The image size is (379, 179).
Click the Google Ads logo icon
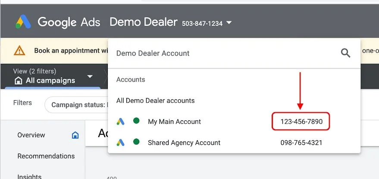tap(23, 22)
